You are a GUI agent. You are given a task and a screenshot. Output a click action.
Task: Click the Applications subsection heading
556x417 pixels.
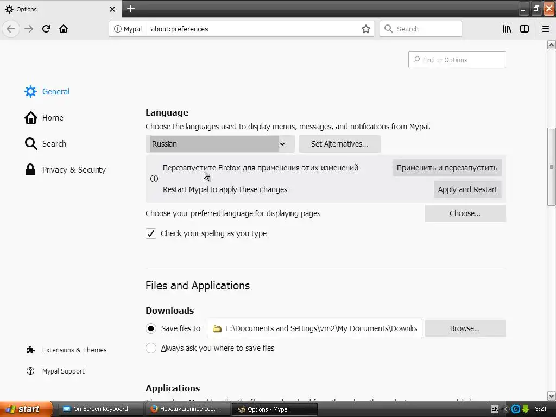173,388
